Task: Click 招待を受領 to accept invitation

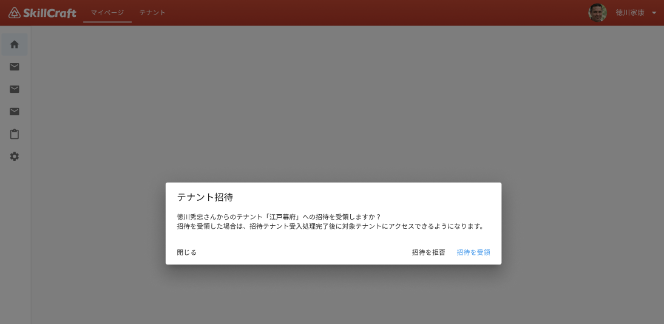Action: [x=473, y=252]
